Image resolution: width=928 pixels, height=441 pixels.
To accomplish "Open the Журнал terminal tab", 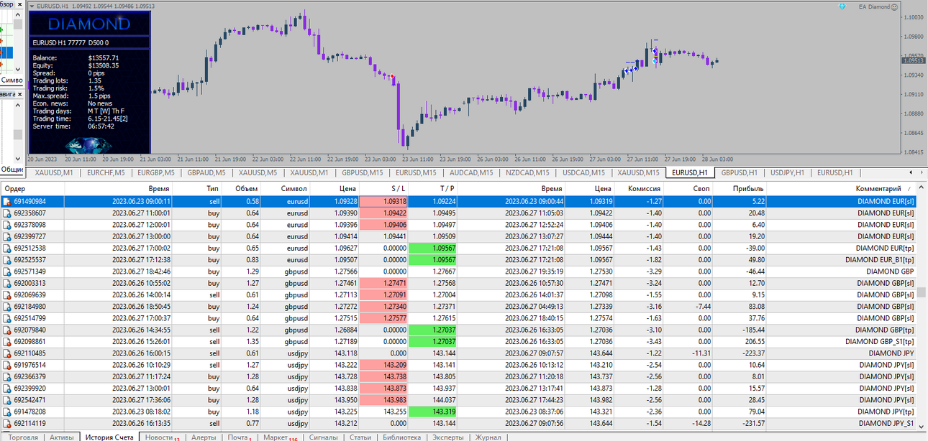I will [488, 437].
